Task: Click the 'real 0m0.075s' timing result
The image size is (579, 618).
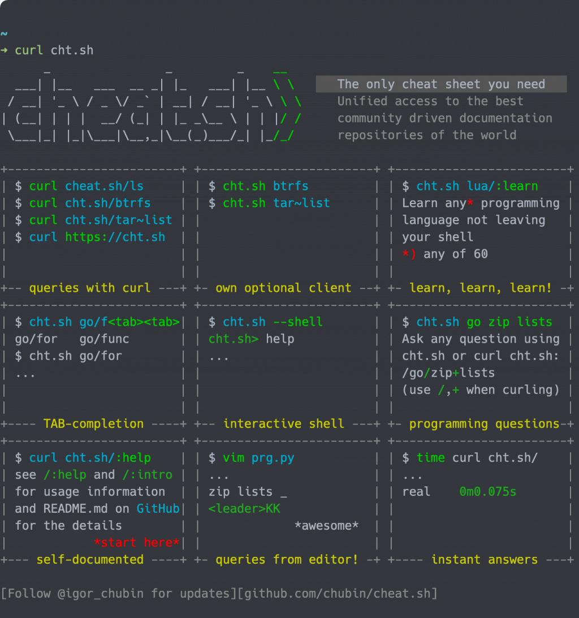Action: coord(459,491)
